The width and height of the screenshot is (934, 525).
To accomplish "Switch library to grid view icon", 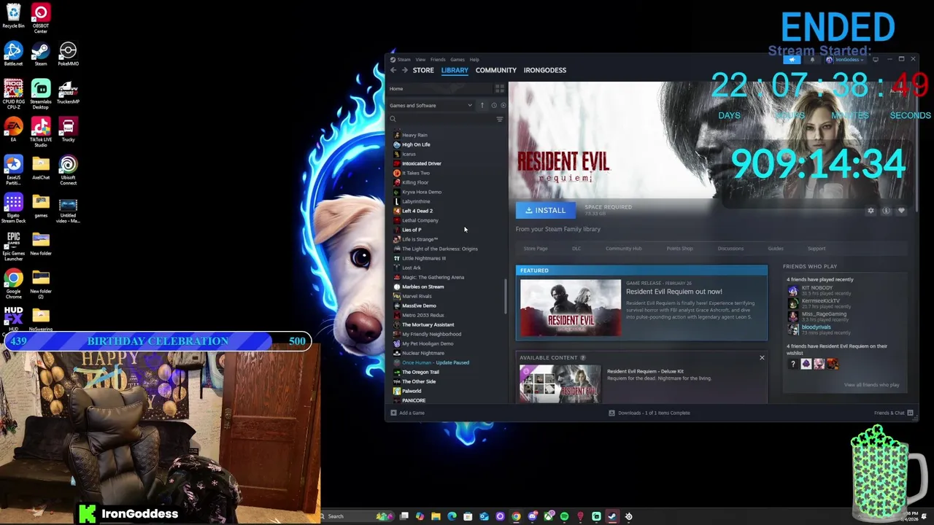I will coord(500,89).
